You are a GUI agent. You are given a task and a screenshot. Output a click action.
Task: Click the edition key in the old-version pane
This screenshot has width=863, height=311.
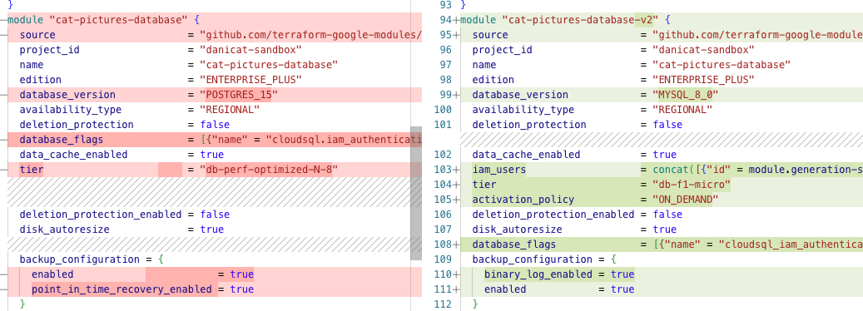[x=41, y=80]
